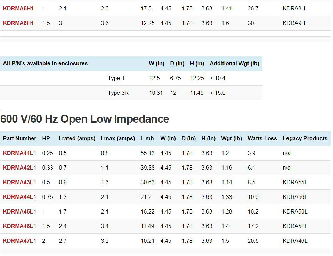The height and width of the screenshot is (256, 333).
Task: Click the '12.5' width value for Type 1
Action: coord(154,78)
